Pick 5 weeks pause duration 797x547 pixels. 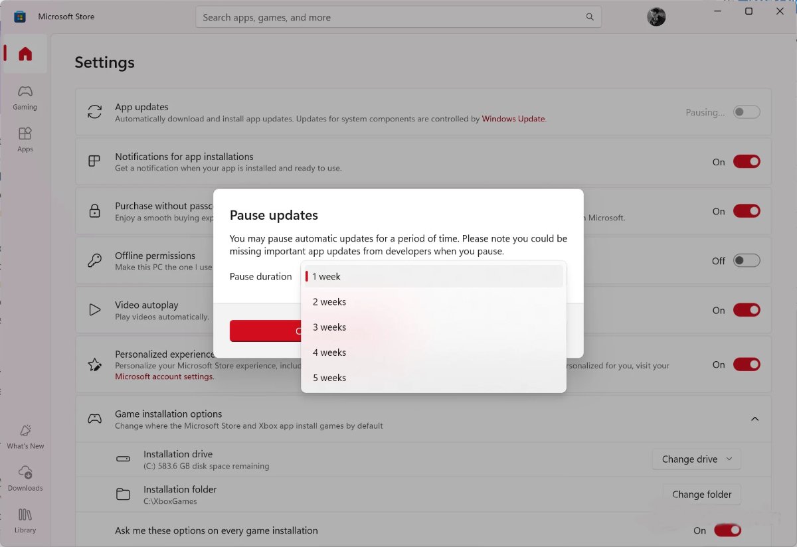tap(434, 377)
